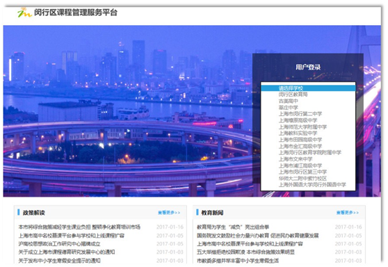
Task: Choose 上海市田园高级中学 option
Action: (300, 140)
